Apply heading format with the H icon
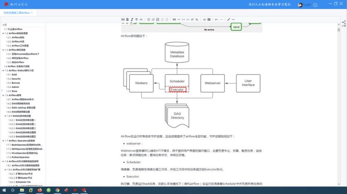This screenshot has width=347, height=194. 123,20
